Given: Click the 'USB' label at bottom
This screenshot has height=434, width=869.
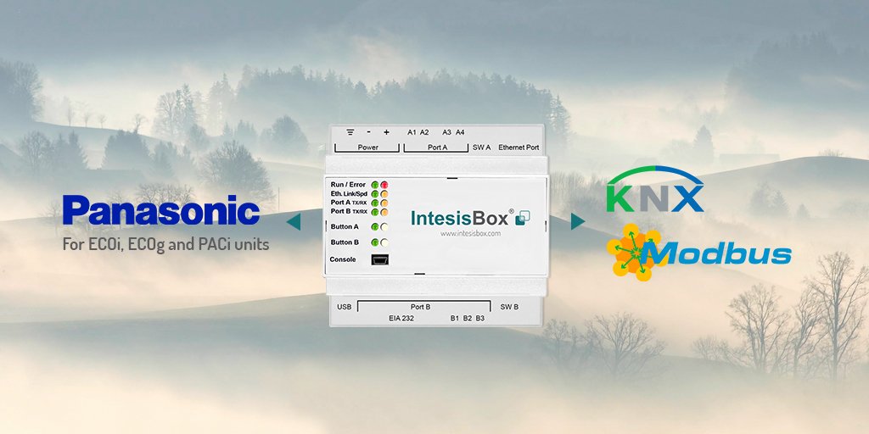Looking at the screenshot, I should pos(344,307).
